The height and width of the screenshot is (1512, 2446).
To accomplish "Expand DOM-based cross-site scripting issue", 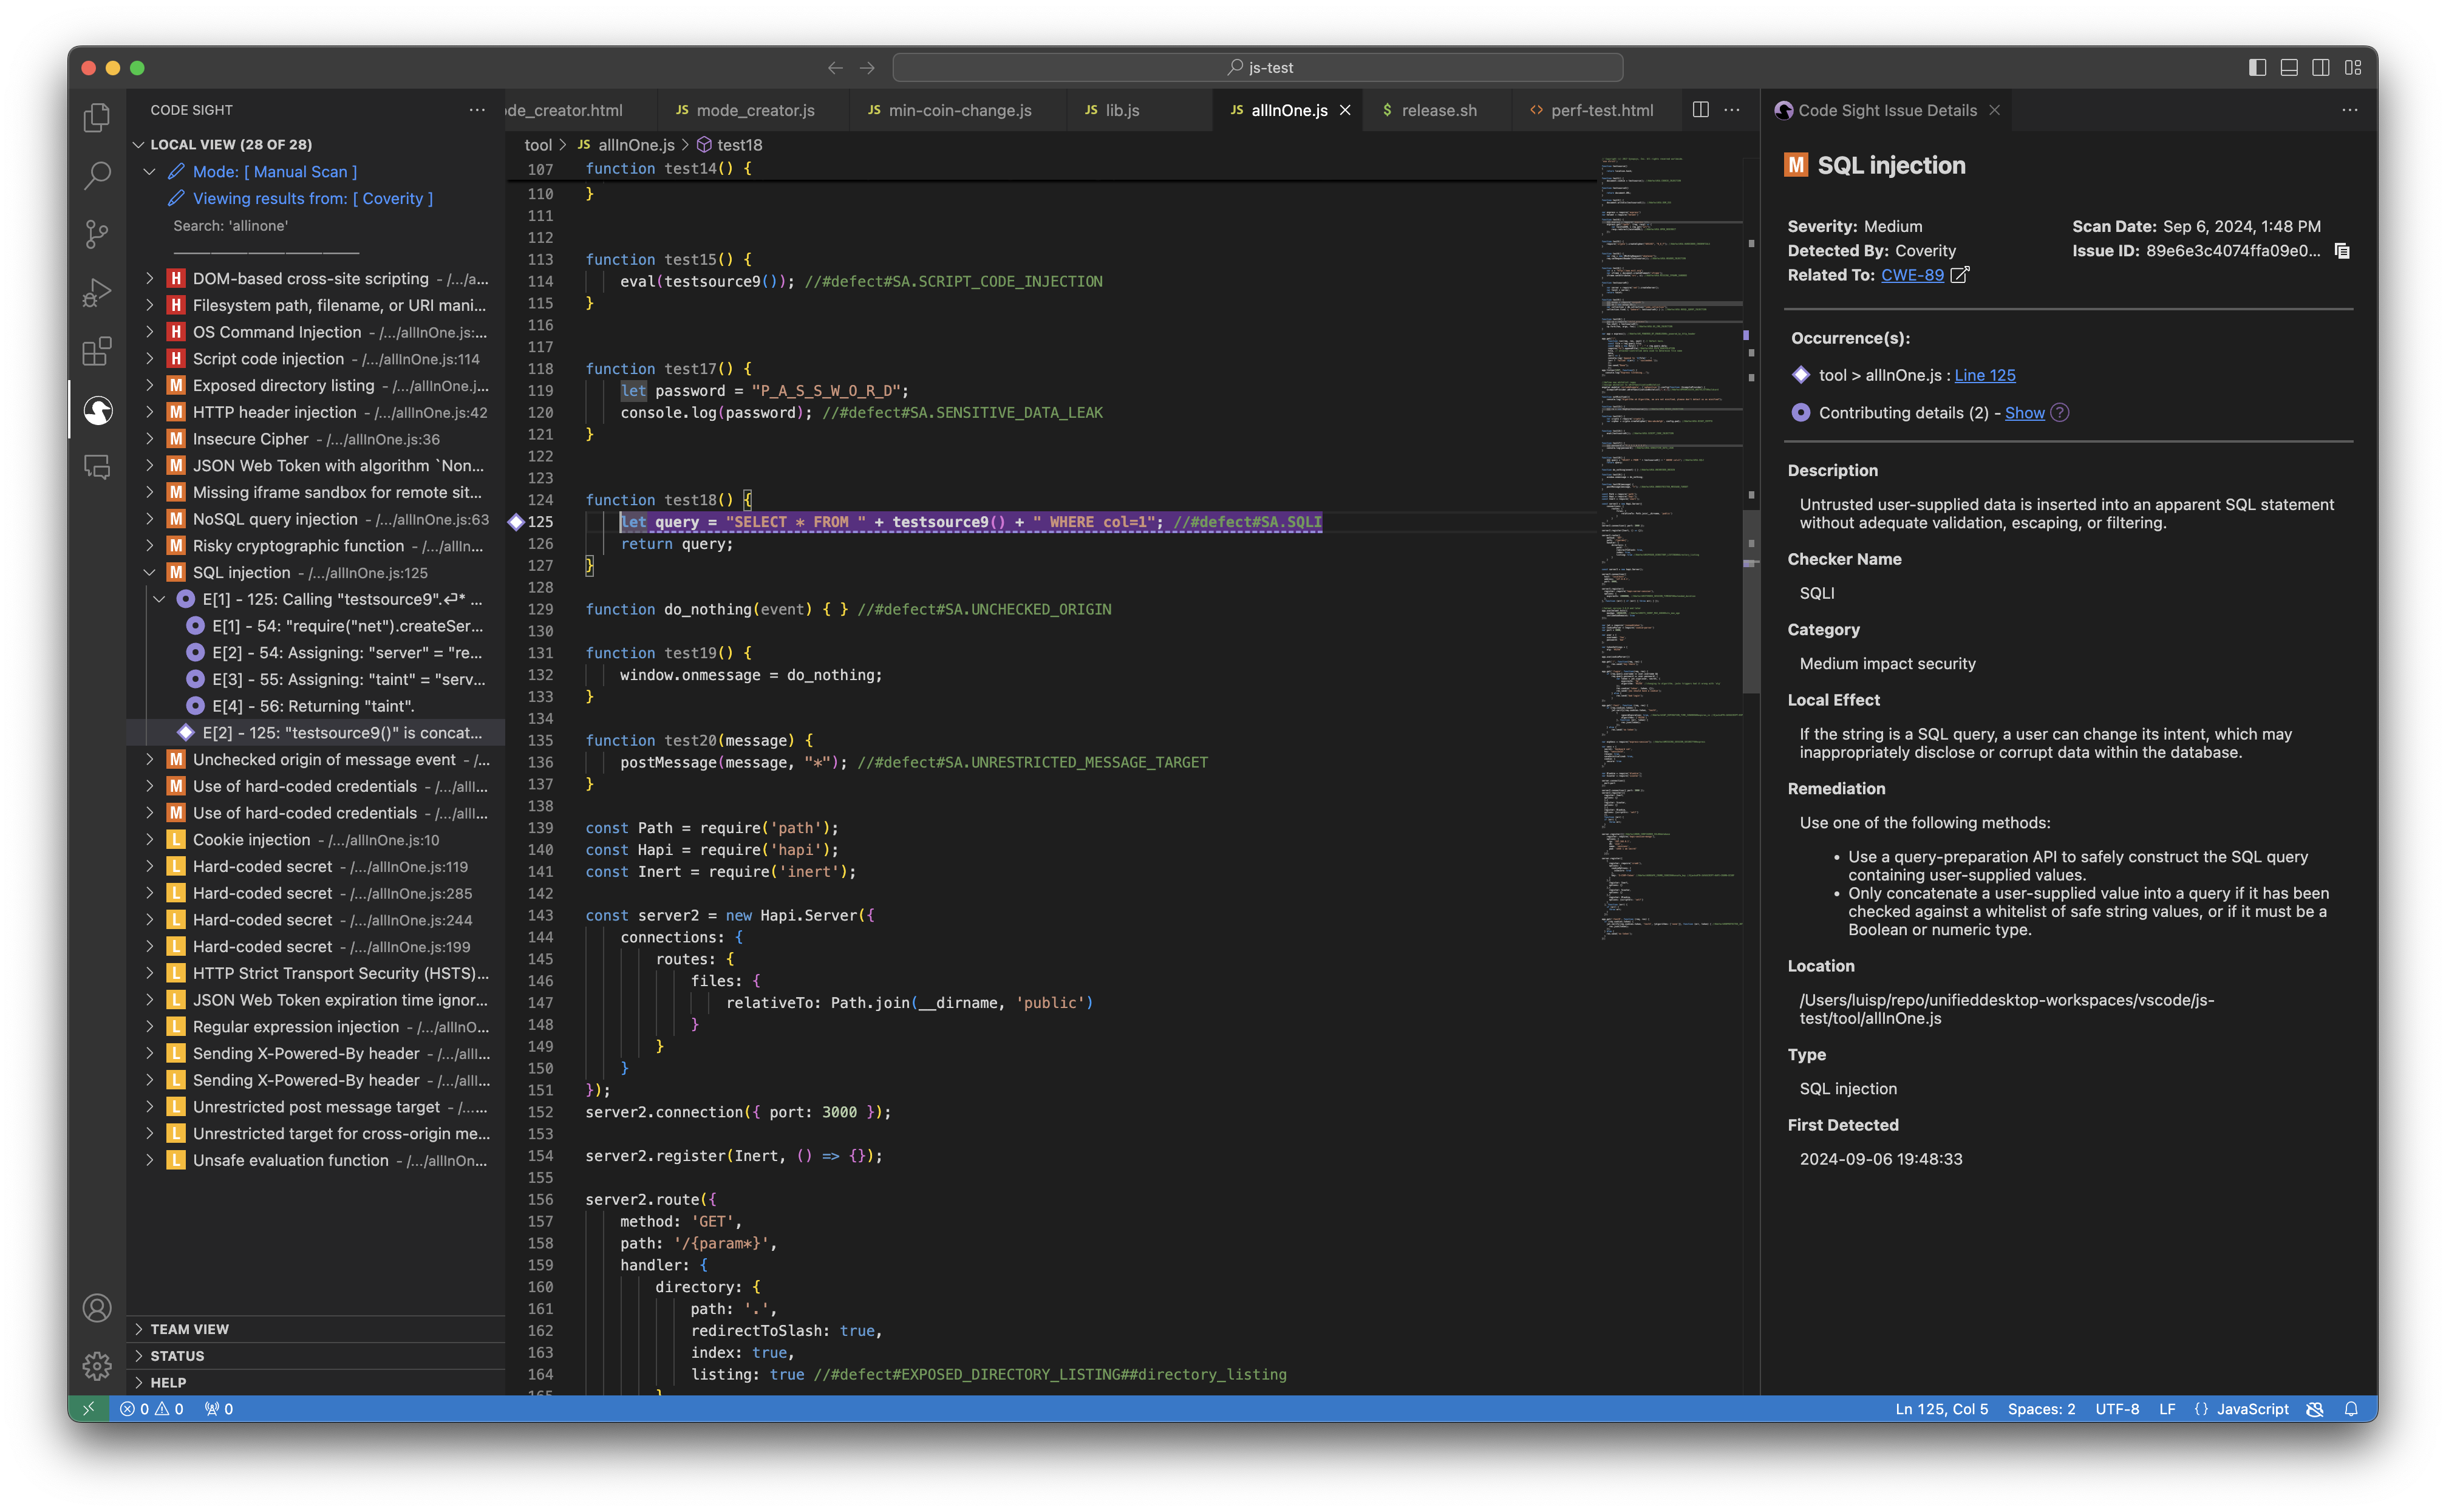I will tap(149, 279).
